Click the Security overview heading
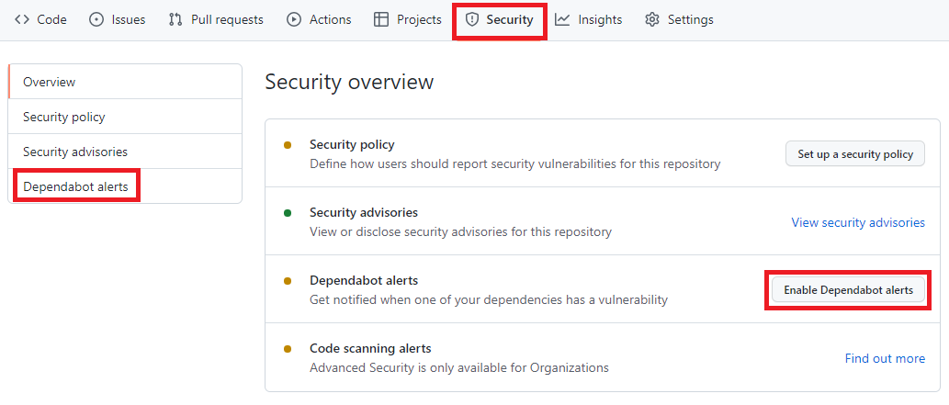Image resolution: width=949 pixels, height=405 pixels. 349,82
